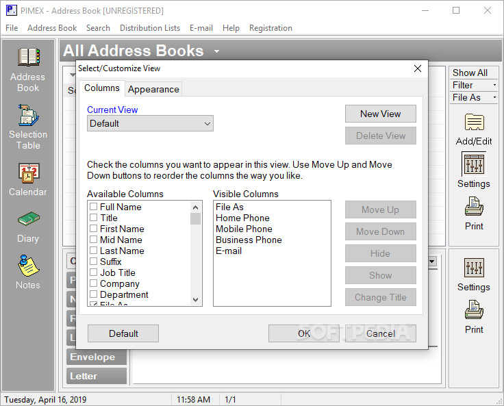The image size is (504, 406).
Task: Open the Calendar sidebar icon
Action: [x=28, y=173]
